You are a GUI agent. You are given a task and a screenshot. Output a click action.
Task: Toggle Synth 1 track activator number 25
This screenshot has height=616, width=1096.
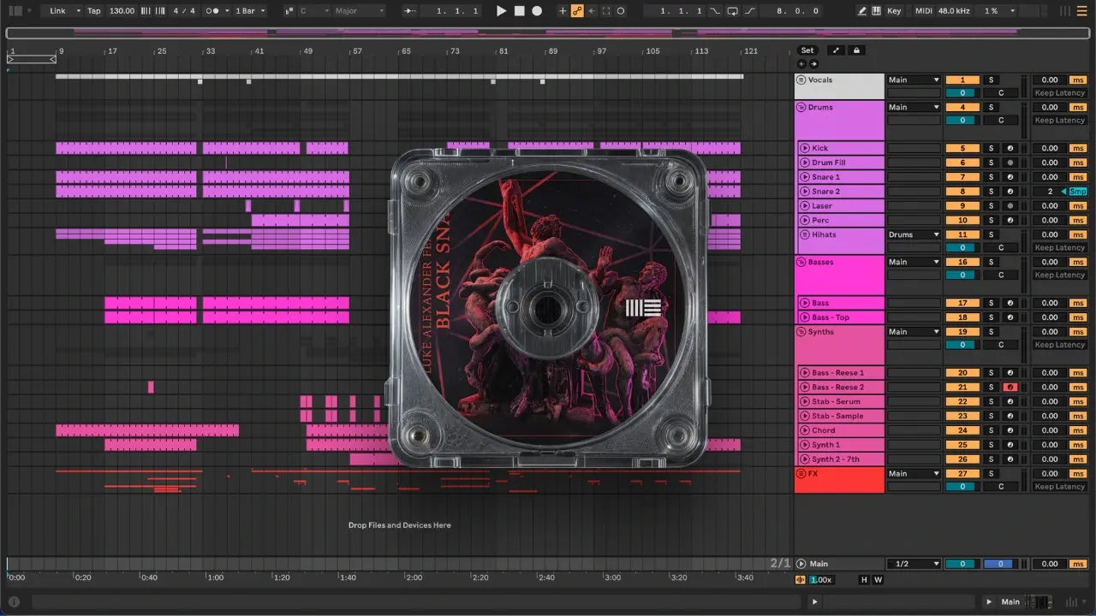point(962,445)
